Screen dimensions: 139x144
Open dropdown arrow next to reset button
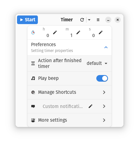pyautogui.click(x=89, y=20)
